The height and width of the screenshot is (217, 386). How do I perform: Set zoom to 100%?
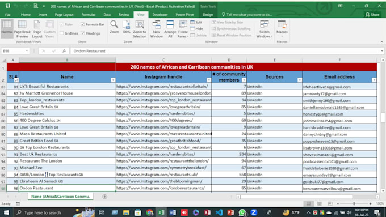[126, 27]
